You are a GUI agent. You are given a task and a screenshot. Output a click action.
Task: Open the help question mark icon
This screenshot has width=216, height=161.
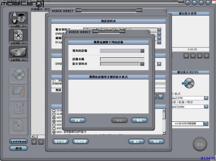(x=188, y=3)
